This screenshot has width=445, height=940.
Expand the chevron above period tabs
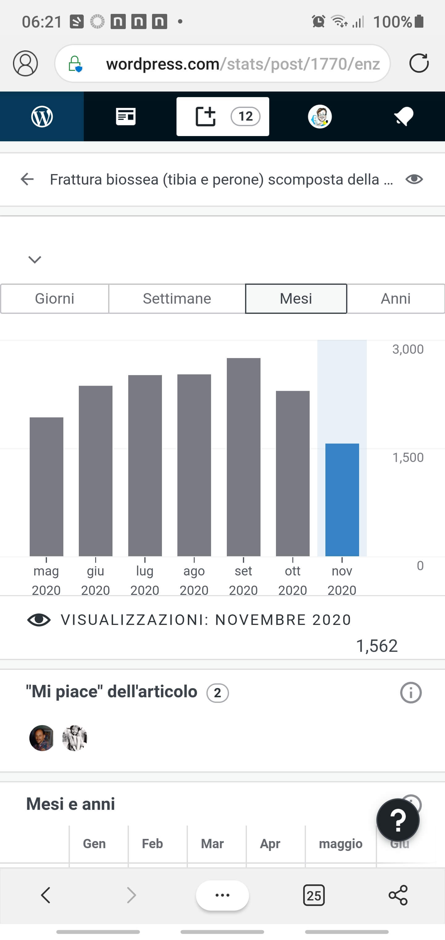pyautogui.click(x=35, y=259)
